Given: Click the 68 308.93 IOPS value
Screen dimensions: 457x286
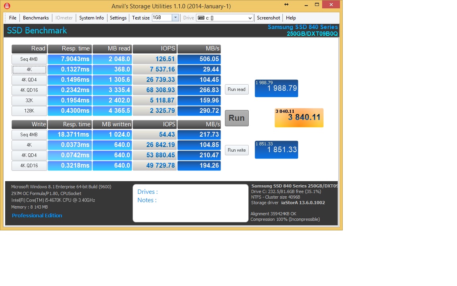Looking at the screenshot, I should 154,90.
